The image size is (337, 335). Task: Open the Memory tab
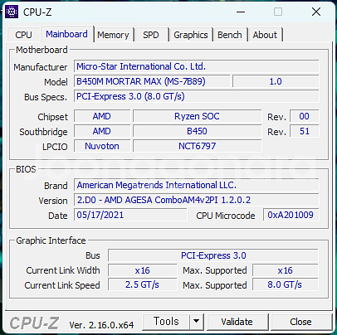click(x=113, y=35)
